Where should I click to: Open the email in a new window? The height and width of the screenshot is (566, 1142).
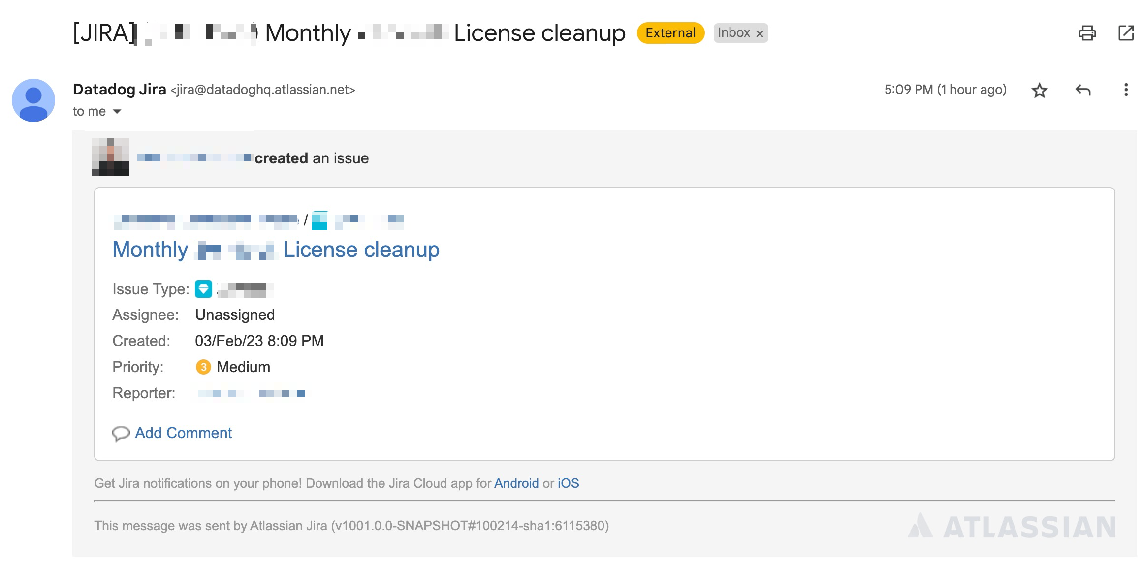pos(1126,33)
